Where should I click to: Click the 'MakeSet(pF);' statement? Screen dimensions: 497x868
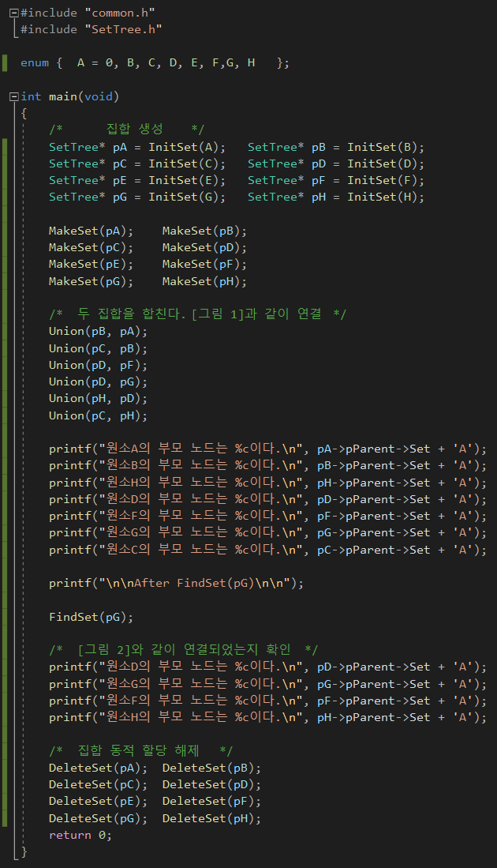click(x=204, y=264)
